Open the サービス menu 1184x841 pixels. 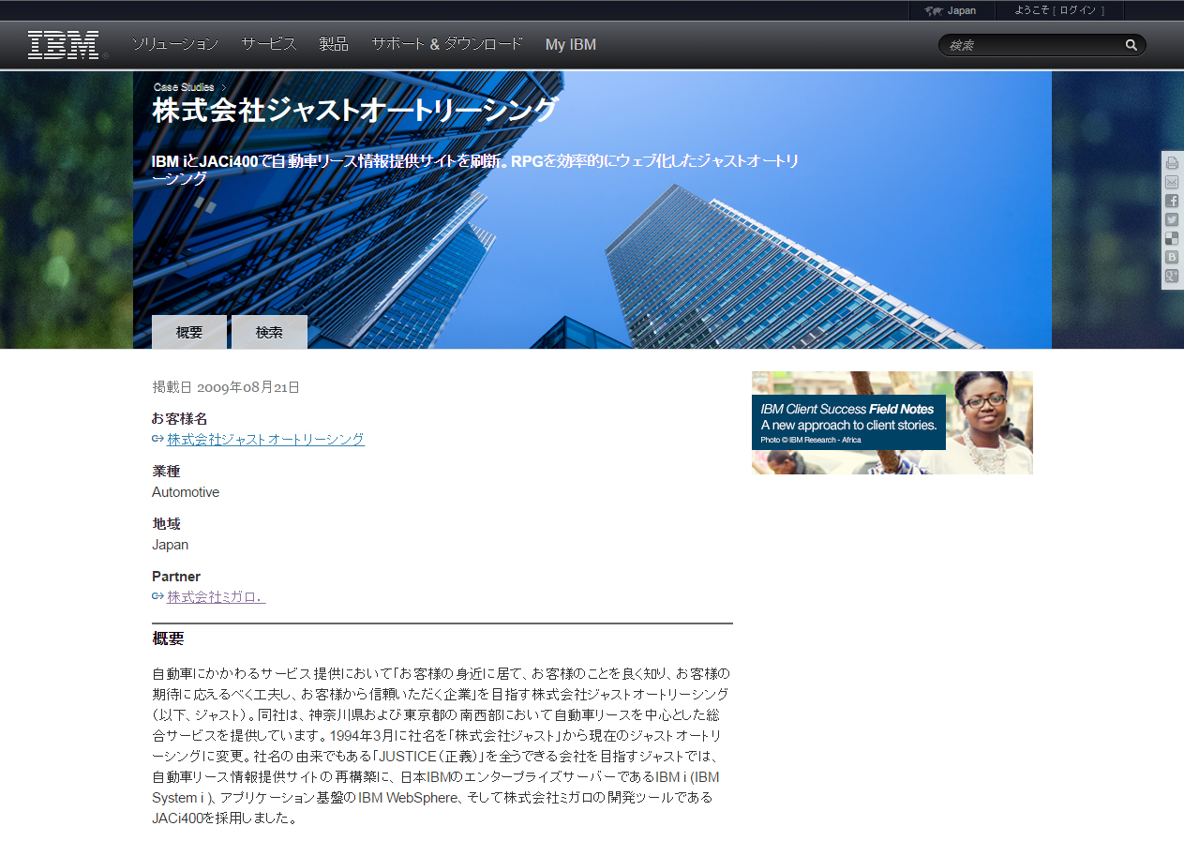tap(269, 44)
